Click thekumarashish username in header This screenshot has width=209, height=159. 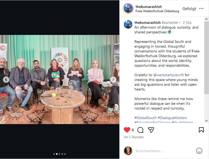(149, 7)
